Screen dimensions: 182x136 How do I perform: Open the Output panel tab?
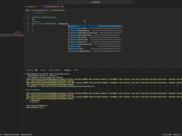[x=43, y=70]
